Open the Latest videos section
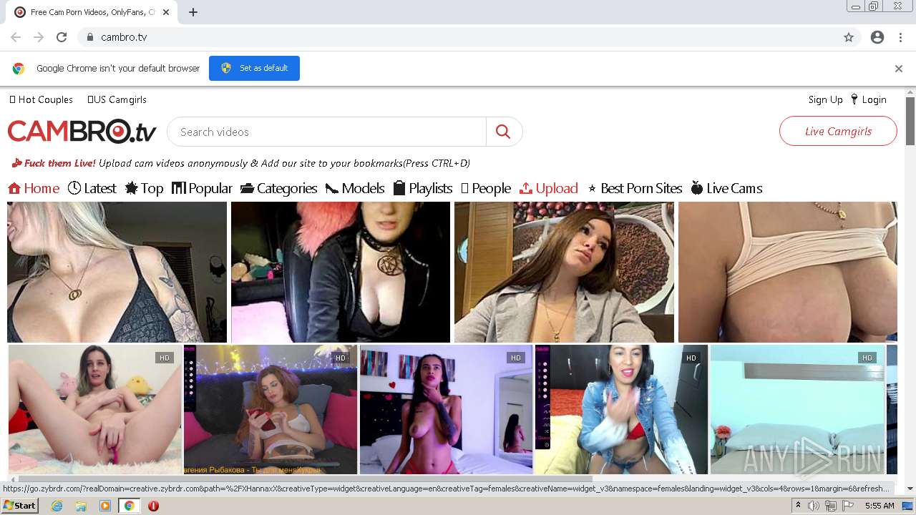916x515 pixels. point(92,188)
